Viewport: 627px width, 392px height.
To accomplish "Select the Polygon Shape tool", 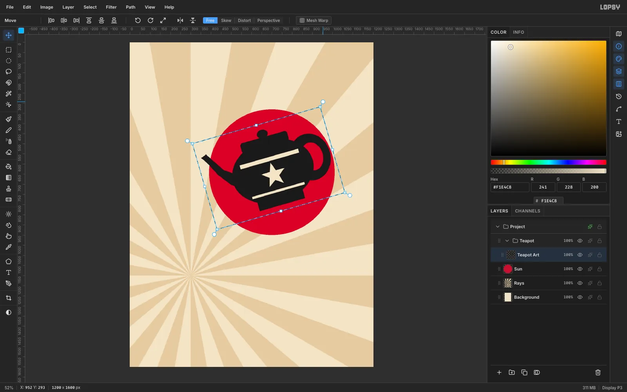I will click(x=9, y=261).
